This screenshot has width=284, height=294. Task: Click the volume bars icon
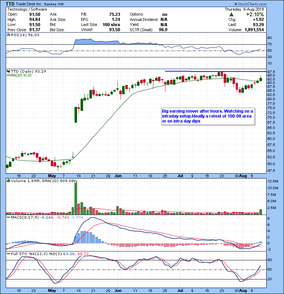click(x=8, y=181)
